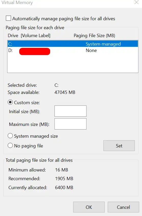Close the Virtual Memory dialog window
Viewport: 142px width, 216px height.
[x=136, y=2]
